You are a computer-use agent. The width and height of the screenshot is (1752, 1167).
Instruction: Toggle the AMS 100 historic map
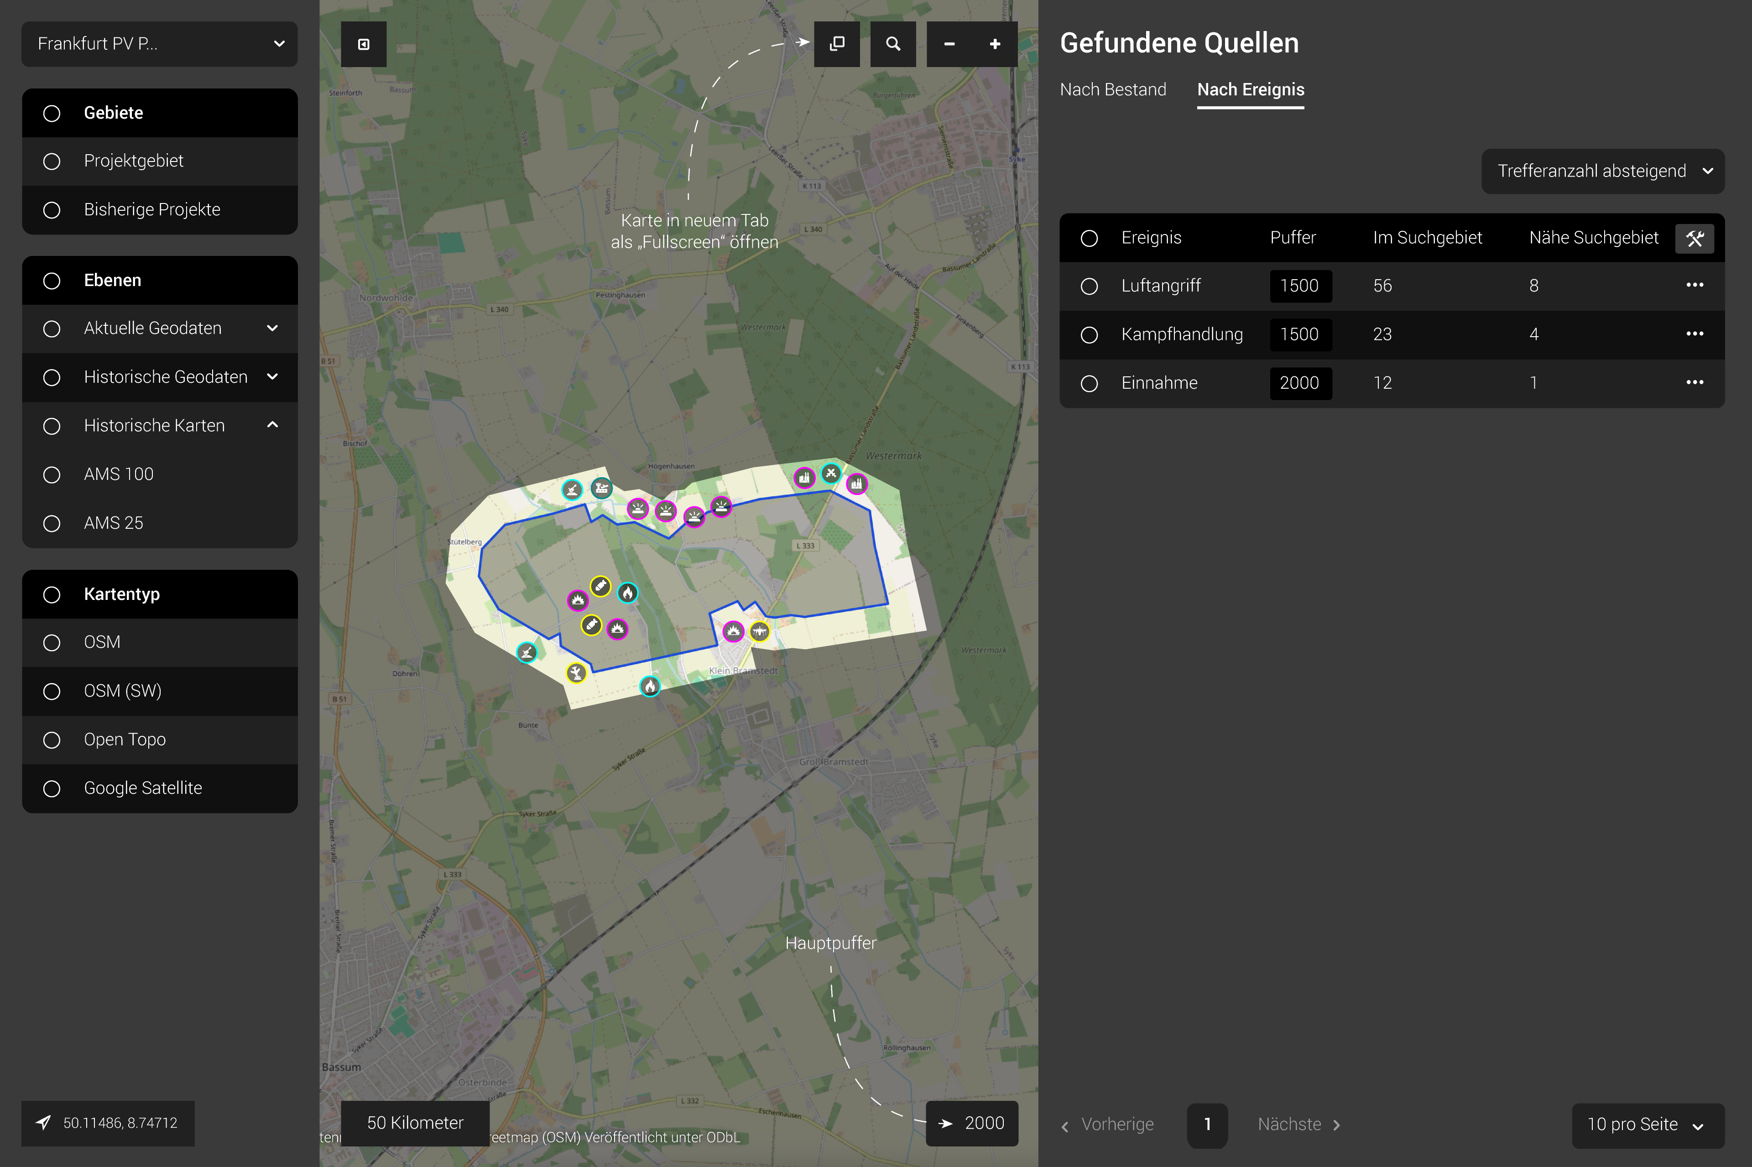click(x=52, y=475)
